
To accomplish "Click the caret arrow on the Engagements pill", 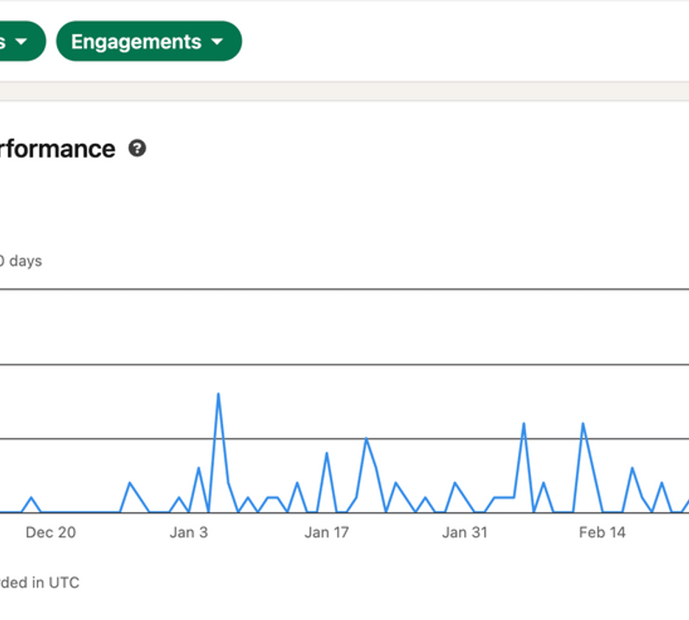I will (x=217, y=42).
